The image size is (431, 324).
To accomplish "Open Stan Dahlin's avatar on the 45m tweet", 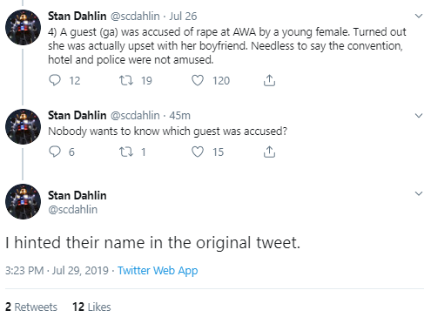I will click(x=24, y=126).
